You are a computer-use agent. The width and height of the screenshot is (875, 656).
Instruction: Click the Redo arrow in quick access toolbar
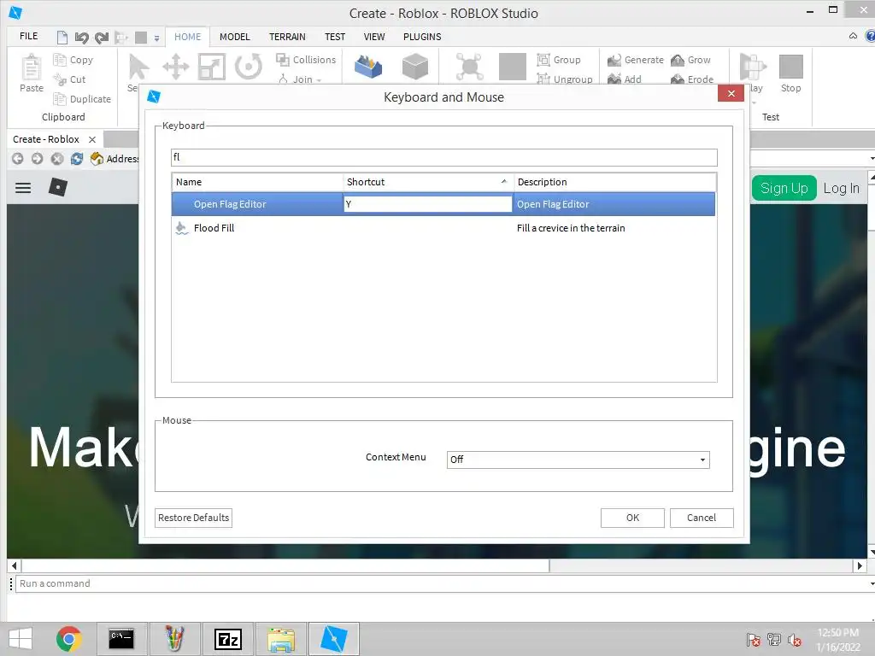(101, 38)
